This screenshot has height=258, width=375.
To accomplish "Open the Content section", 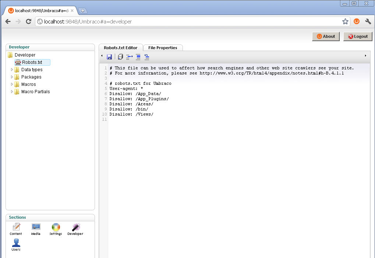I will (x=16, y=229).
